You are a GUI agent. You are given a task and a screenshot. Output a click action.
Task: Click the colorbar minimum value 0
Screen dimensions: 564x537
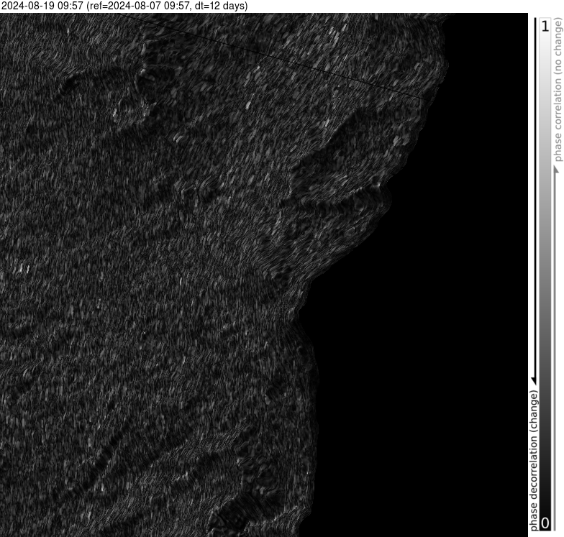545,523
